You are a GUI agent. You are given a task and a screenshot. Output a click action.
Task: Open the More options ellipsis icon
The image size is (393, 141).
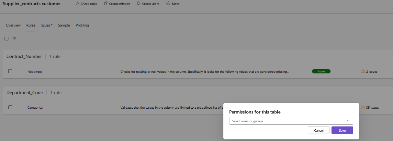168,4
